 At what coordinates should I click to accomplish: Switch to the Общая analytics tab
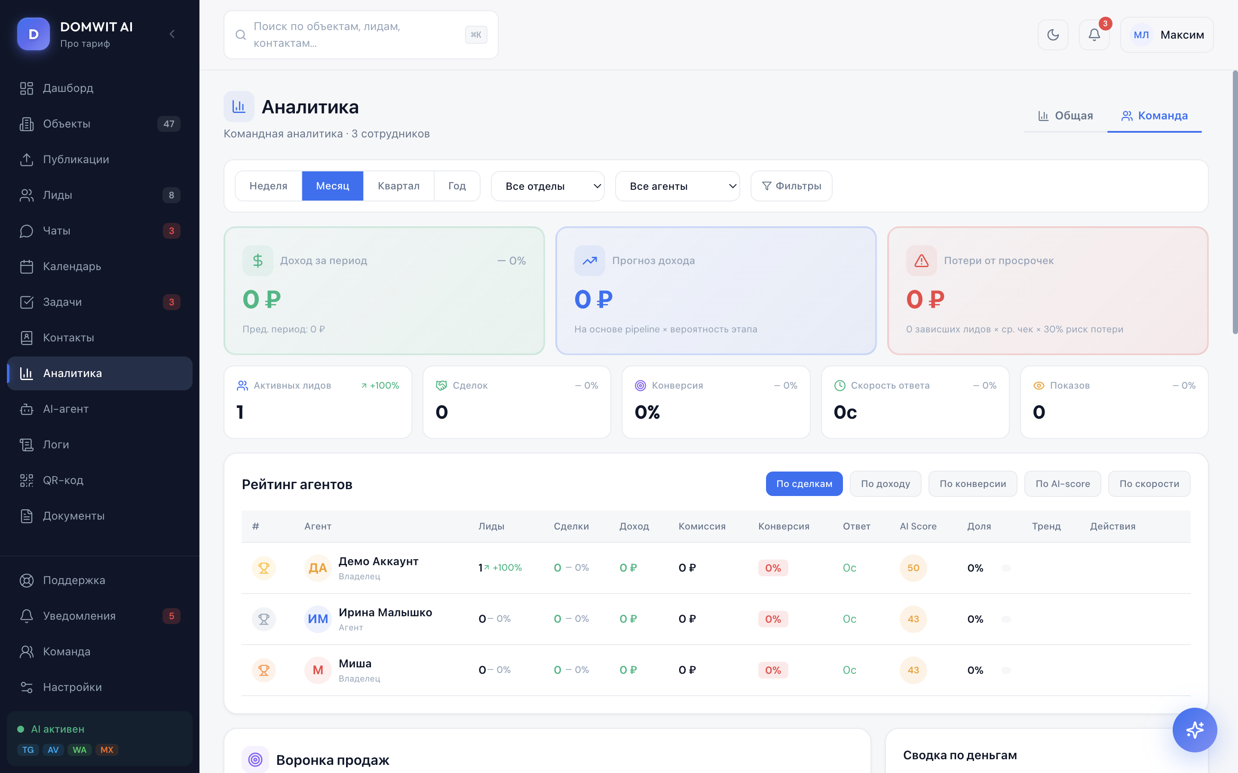pyautogui.click(x=1066, y=116)
